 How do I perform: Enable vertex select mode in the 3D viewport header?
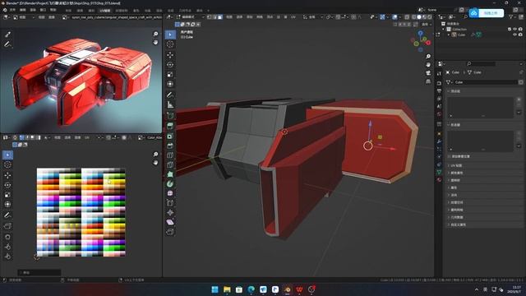click(x=210, y=16)
